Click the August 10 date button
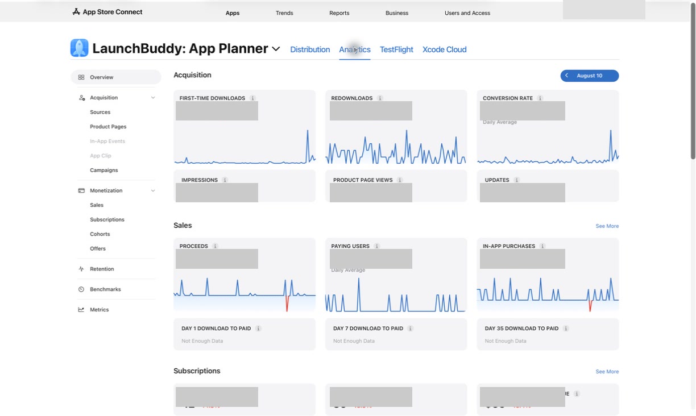Viewport: 696px width, 416px height. tap(590, 76)
